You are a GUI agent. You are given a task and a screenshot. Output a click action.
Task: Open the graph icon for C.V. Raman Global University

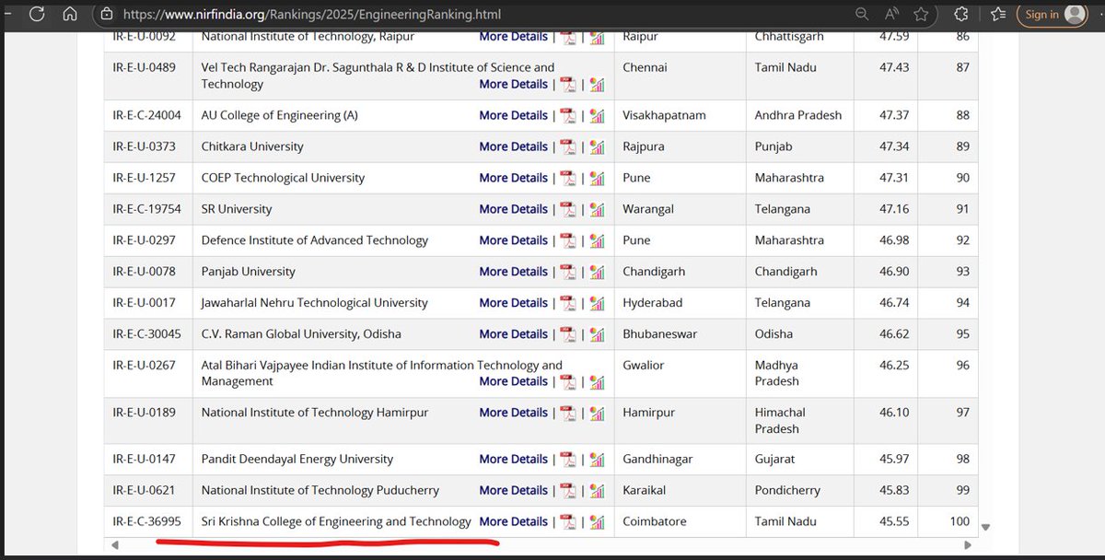point(597,334)
